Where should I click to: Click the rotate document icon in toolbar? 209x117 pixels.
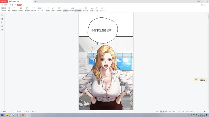(x=59, y=9)
